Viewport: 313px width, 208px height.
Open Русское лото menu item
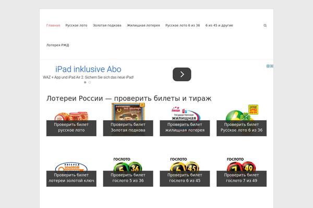point(76,25)
